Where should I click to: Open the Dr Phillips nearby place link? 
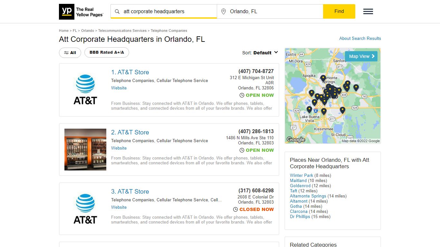(300, 217)
